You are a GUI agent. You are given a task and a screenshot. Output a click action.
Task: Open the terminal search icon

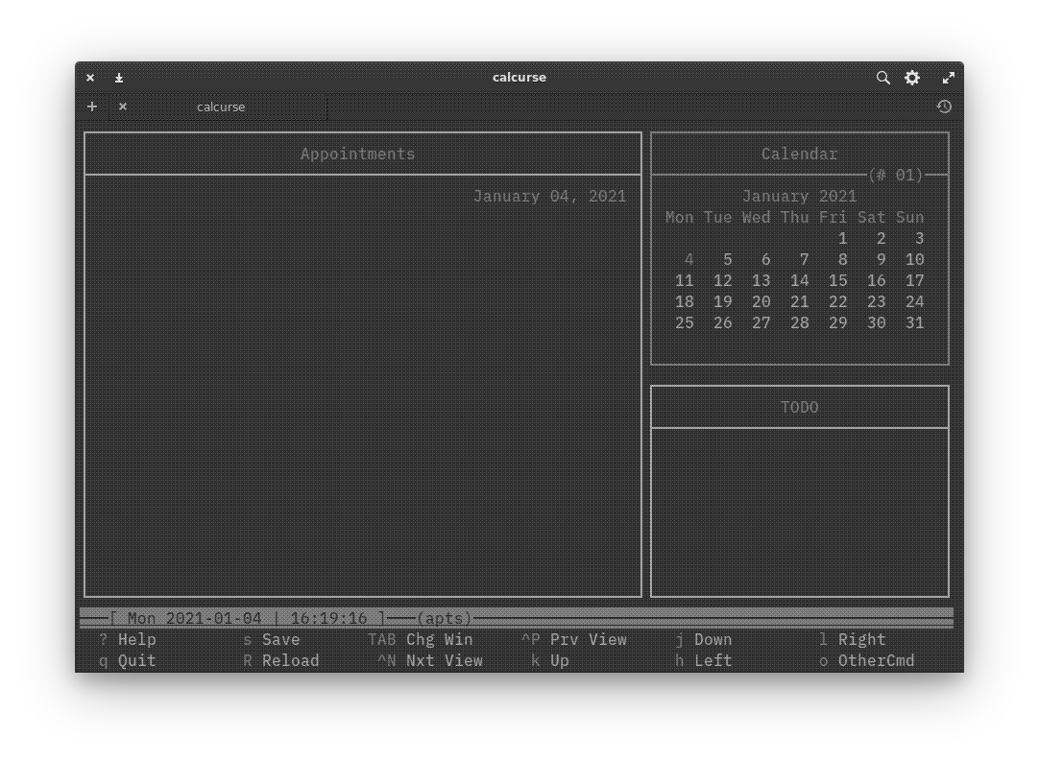click(882, 78)
